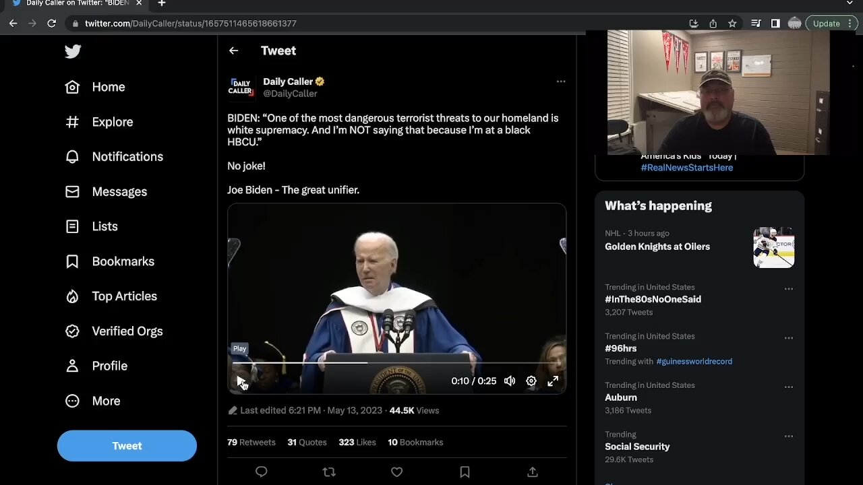Open Messages in the sidebar
This screenshot has height=485, width=863.
coord(106,191)
